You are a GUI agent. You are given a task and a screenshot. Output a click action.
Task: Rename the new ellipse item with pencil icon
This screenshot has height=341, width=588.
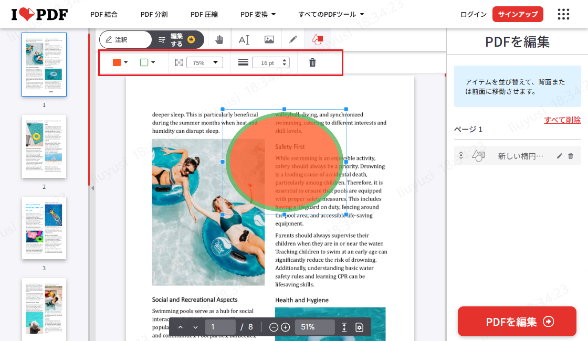(560, 156)
